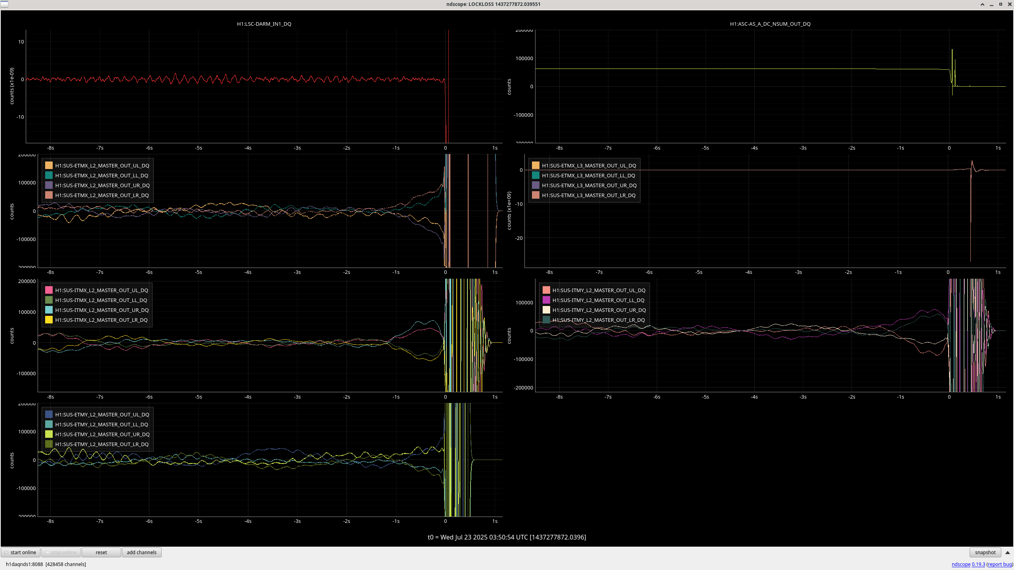Viewport: 1014px width, 570px height.
Task: Click the H1:SUS-ETMY_L2_MASTER_OUT_UR_DQ legend label
Action: point(102,434)
